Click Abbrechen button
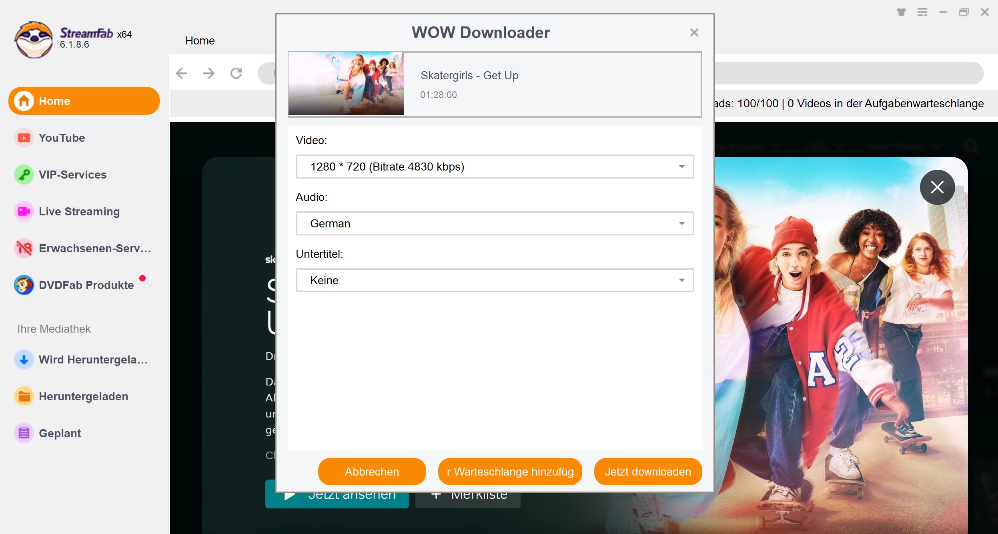 (372, 472)
